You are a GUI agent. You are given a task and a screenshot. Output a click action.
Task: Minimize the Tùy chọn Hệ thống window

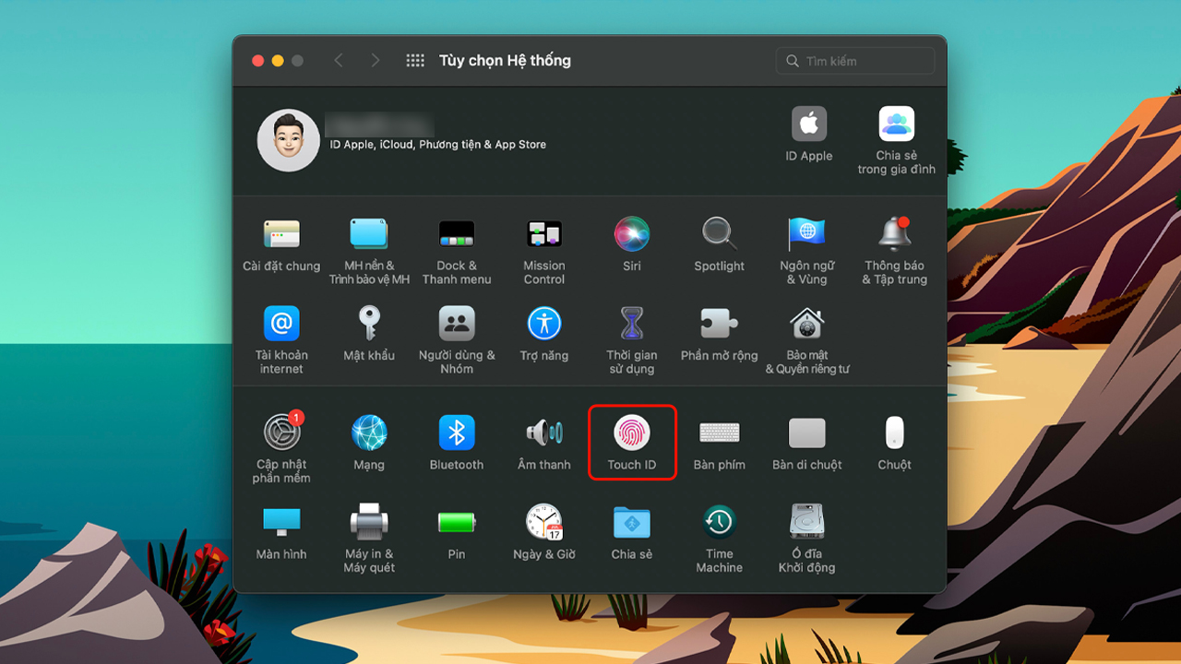[278, 61]
